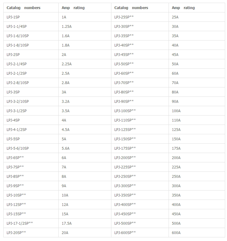Select catalog number LPJ-2-1/2SP
This screenshot has width=227, height=241.
17,73
